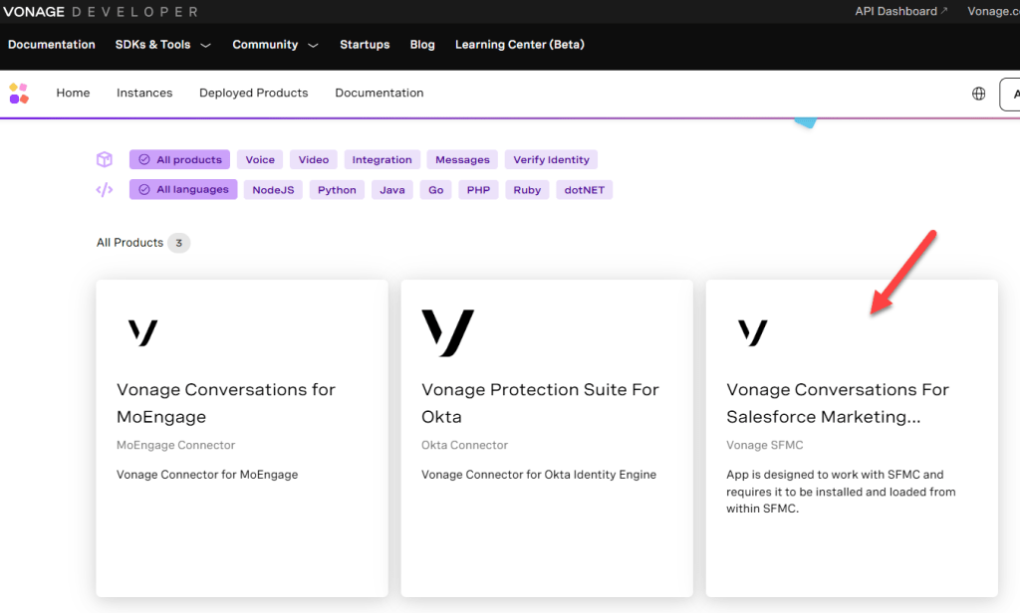Filter by NodeJS language
This screenshot has width=1020, height=613.
click(273, 190)
